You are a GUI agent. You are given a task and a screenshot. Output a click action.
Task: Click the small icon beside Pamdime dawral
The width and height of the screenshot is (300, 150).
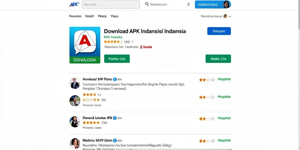pyautogui.click(x=225, y=16)
